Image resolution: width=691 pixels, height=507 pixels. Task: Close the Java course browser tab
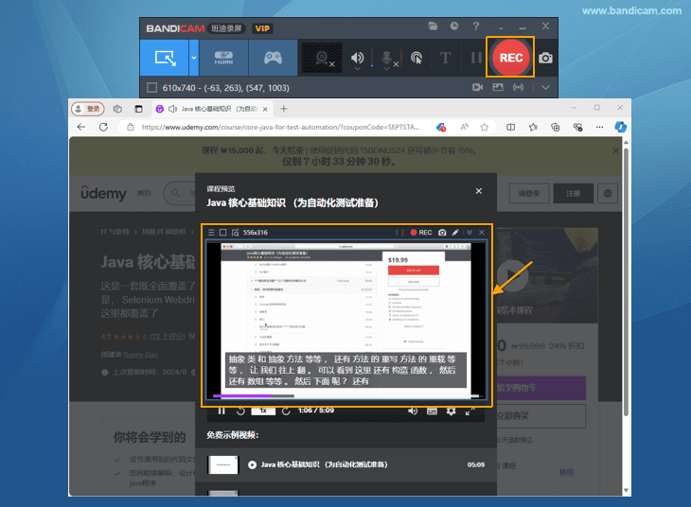[265, 109]
